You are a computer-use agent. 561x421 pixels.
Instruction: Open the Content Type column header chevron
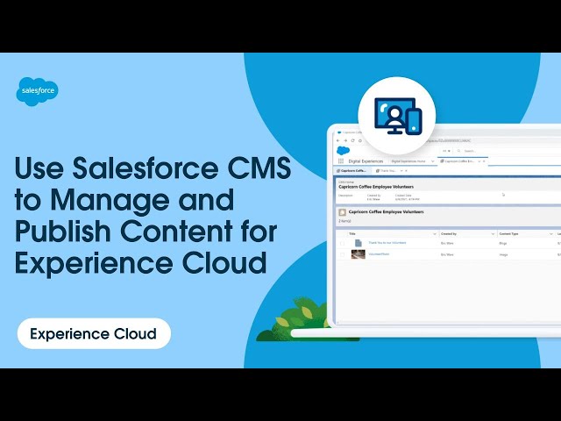(551, 234)
